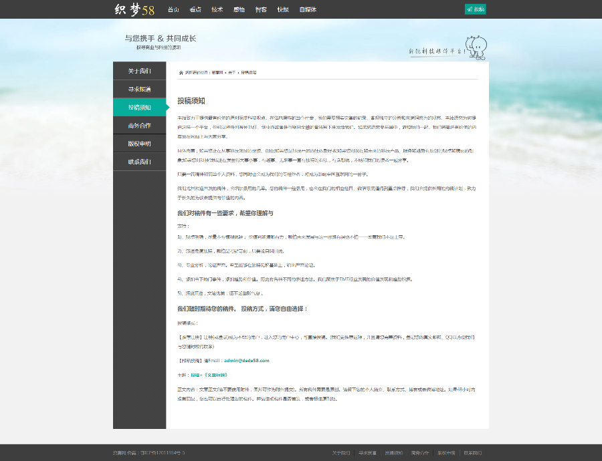Select 版权申明 in the left sidebar
This screenshot has width=602, height=461.
tap(139, 144)
